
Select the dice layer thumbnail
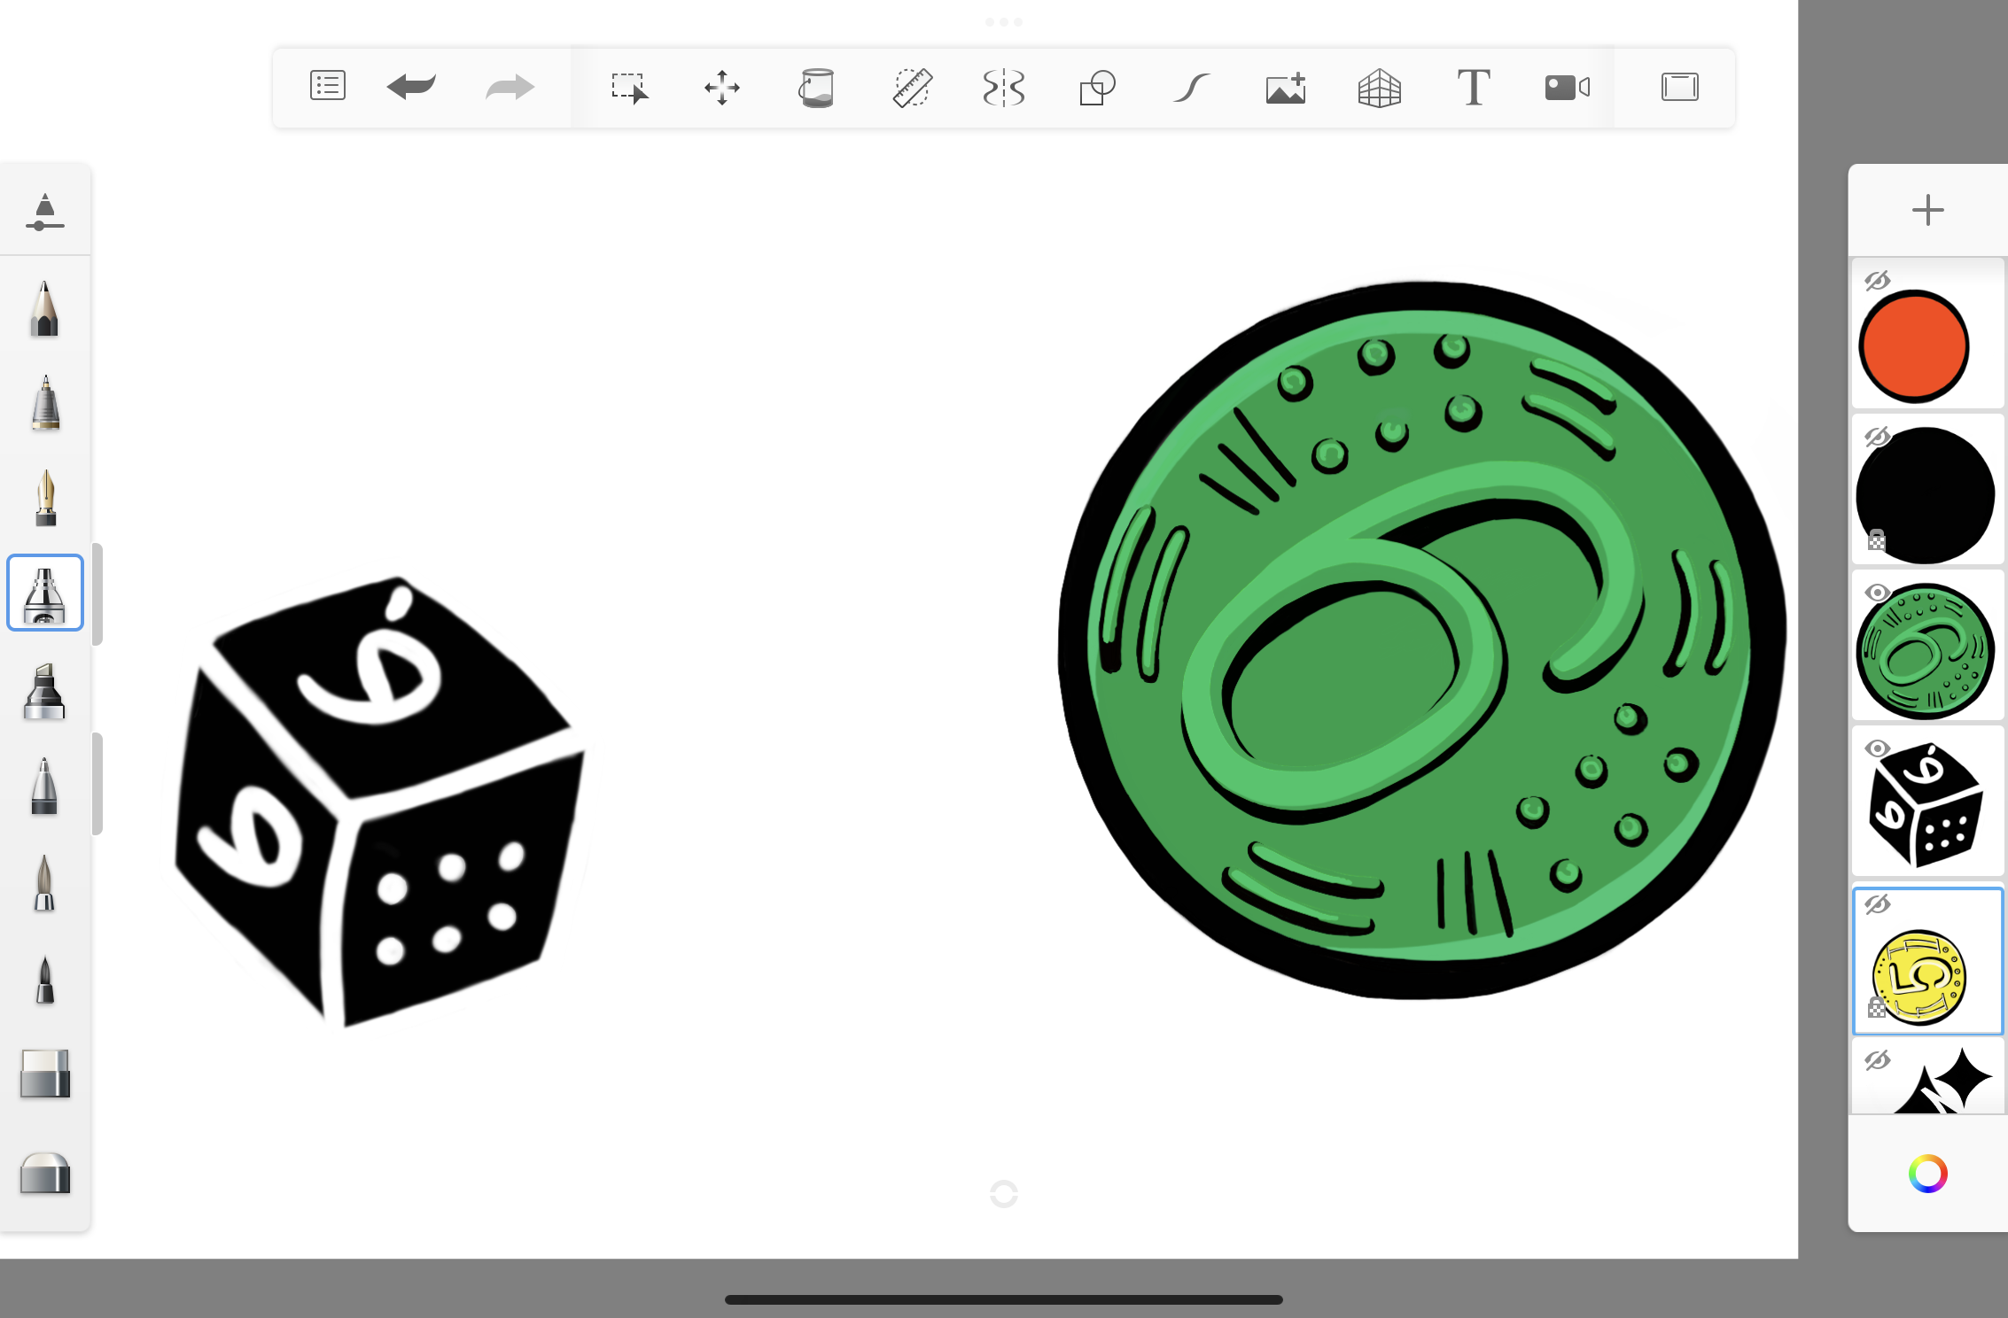point(1927,802)
